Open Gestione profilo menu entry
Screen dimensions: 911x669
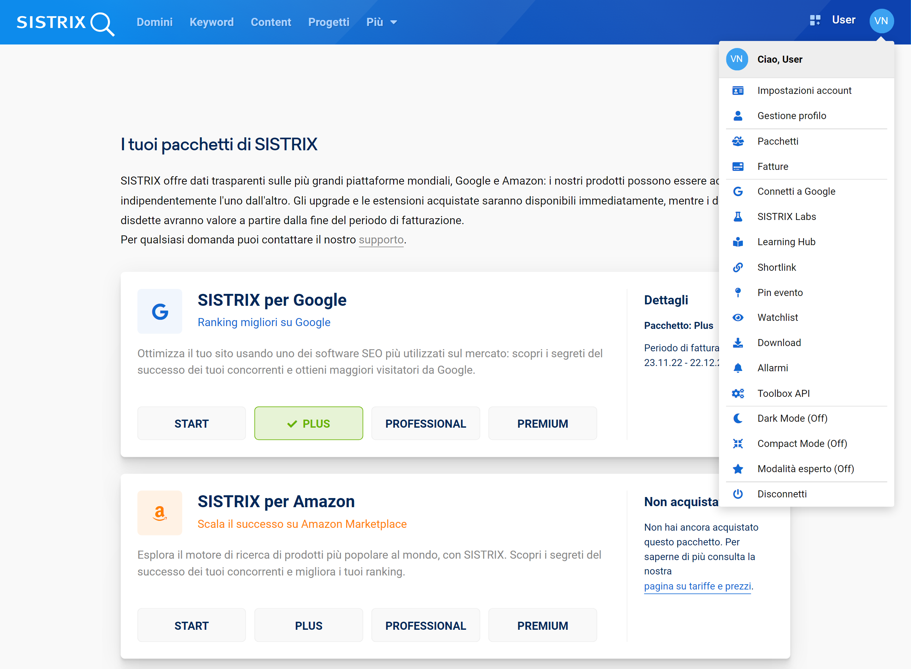coord(806,116)
